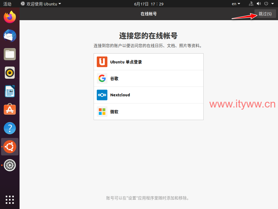
Task: Click the Ubuntu Single Sign-On logo icon
Action: point(102,62)
